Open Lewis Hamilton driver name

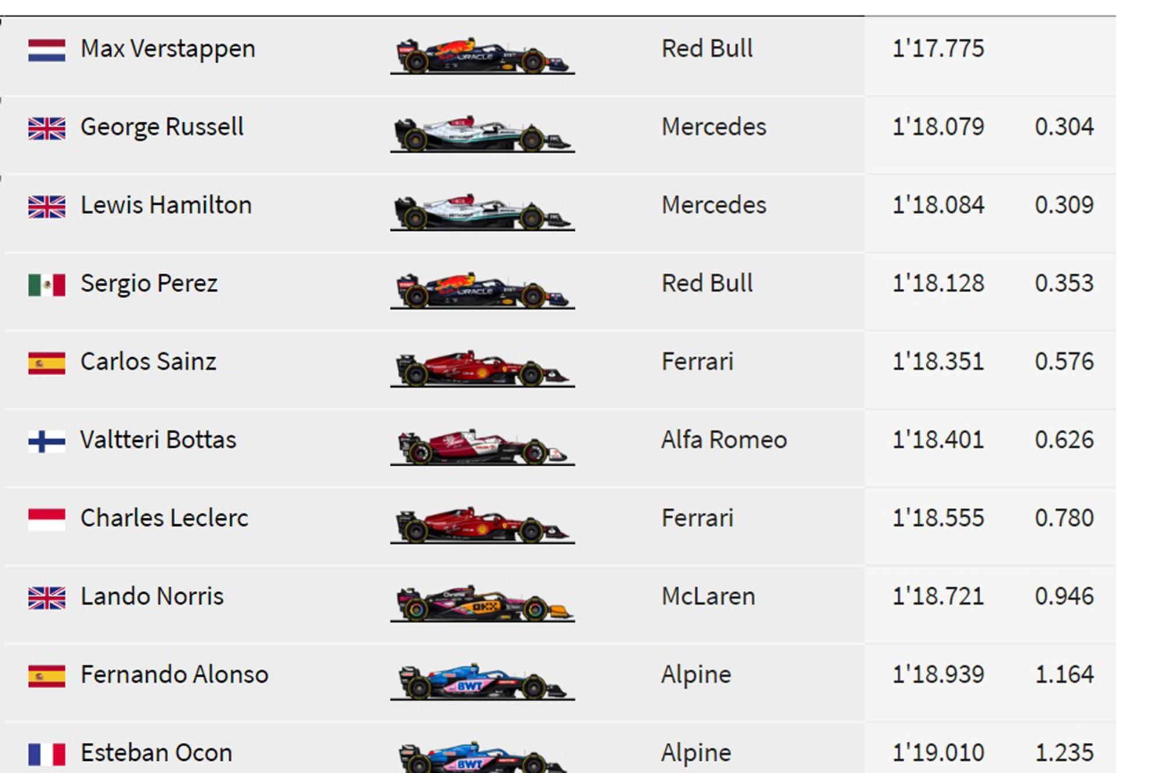click(x=166, y=205)
